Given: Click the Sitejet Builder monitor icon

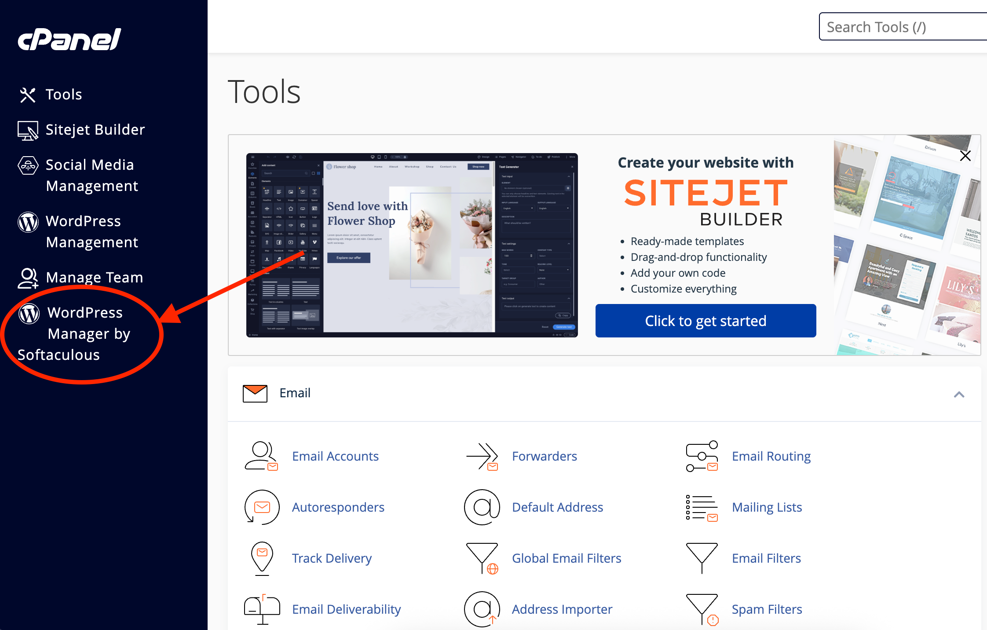Looking at the screenshot, I should pyautogui.click(x=28, y=130).
